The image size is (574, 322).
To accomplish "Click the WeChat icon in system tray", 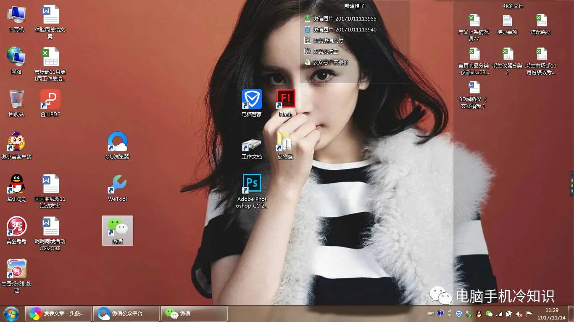I will click(x=489, y=314).
